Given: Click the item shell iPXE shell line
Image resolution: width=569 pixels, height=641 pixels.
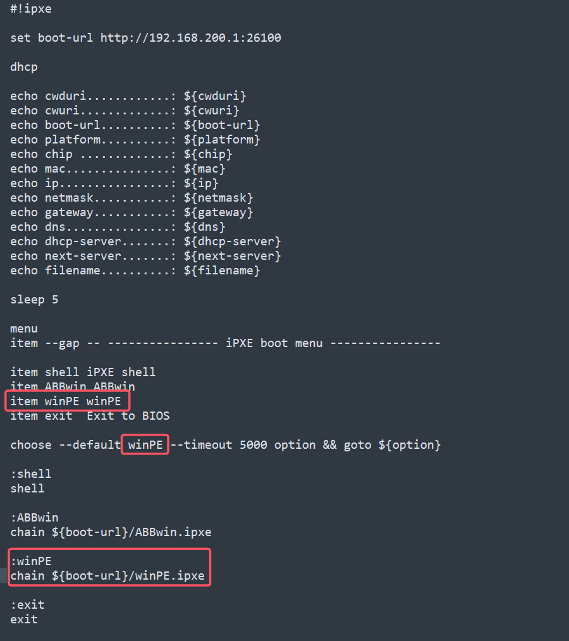Looking at the screenshot, I should pyautogui.click(x=83, y=372).
